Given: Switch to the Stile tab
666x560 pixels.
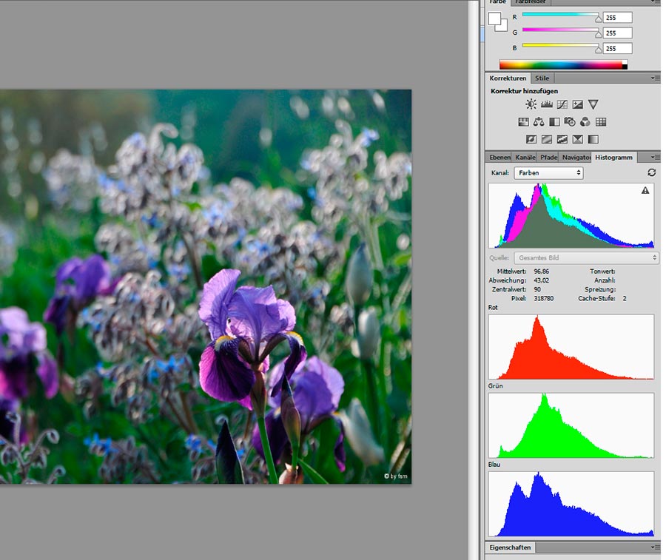Looking at the screenshot, I should point(542,78).
